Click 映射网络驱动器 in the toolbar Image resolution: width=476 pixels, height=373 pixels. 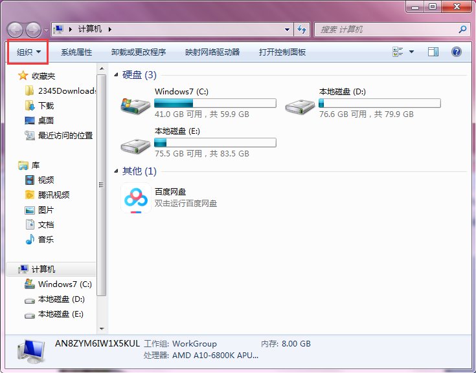[x=212, y=52]
